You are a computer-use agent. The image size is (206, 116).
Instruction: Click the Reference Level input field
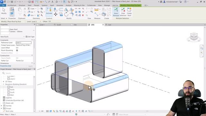pos(23,43)
